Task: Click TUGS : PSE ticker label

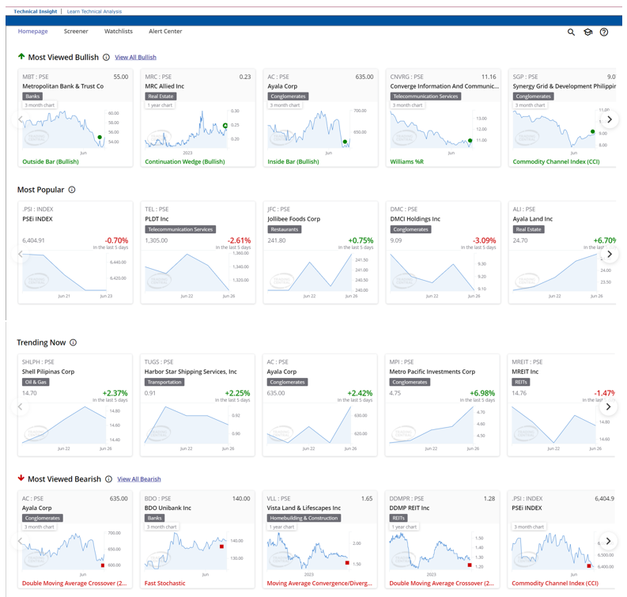Action: 159,362
